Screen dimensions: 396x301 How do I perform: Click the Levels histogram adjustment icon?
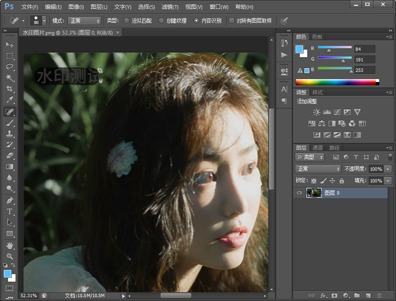[327, 112]
